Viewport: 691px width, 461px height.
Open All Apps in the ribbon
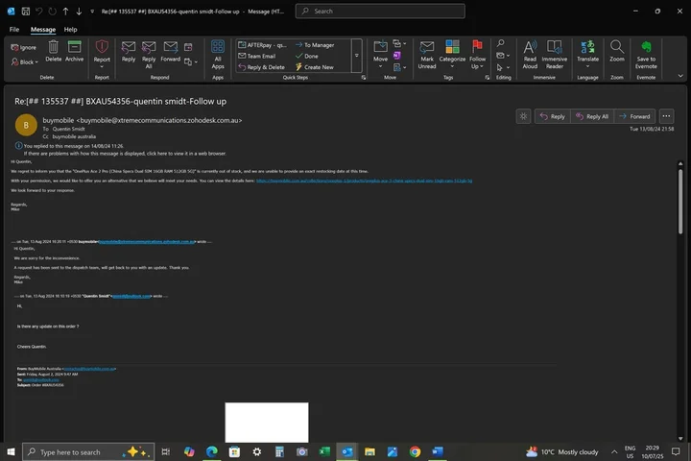click(x=218, y=54)
